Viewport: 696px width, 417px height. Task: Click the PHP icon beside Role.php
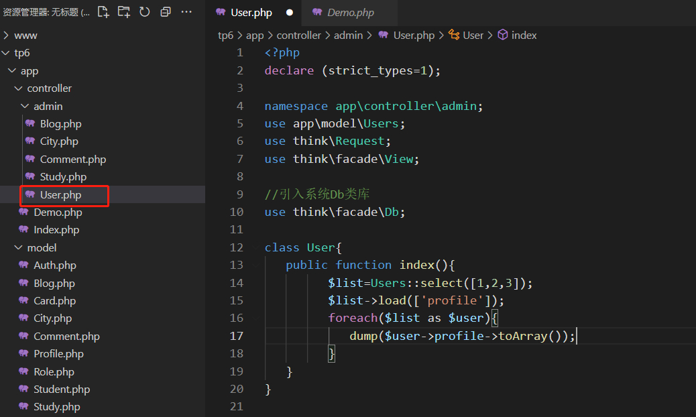click(24, 371)
